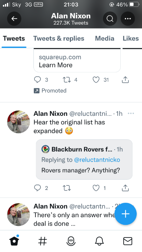Open Messages envelope icon
This screenshot has width=142, height=252.
pos(128,241)
